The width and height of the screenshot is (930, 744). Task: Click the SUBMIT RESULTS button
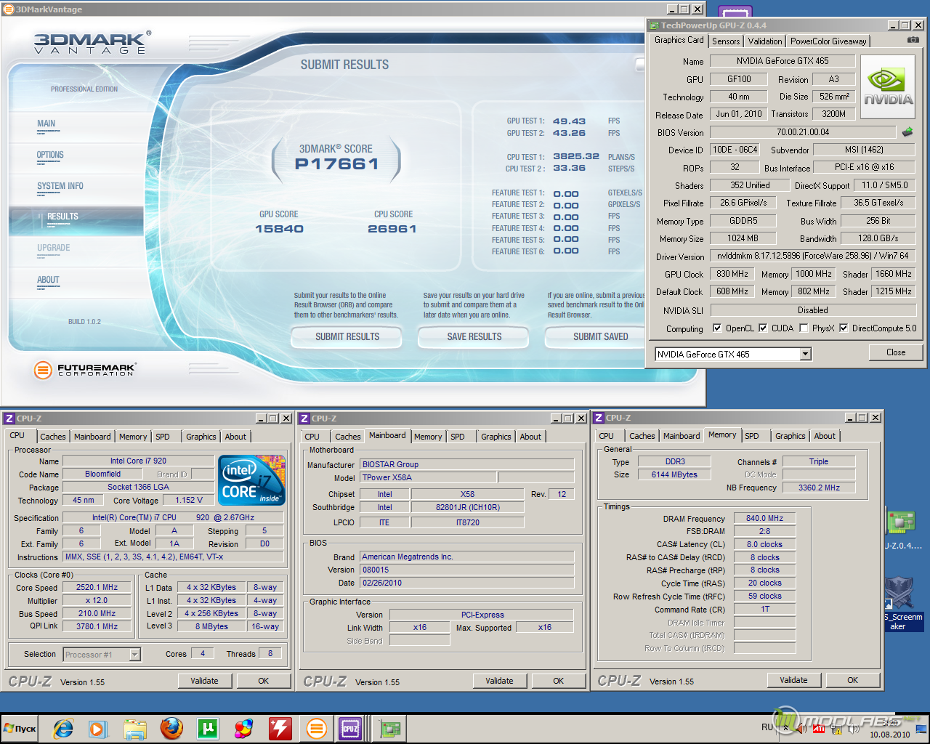pos(347,336)
